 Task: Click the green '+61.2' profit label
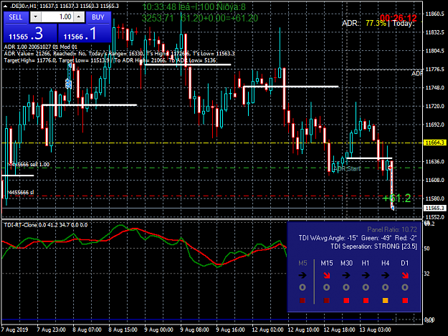tap(396, 198)
